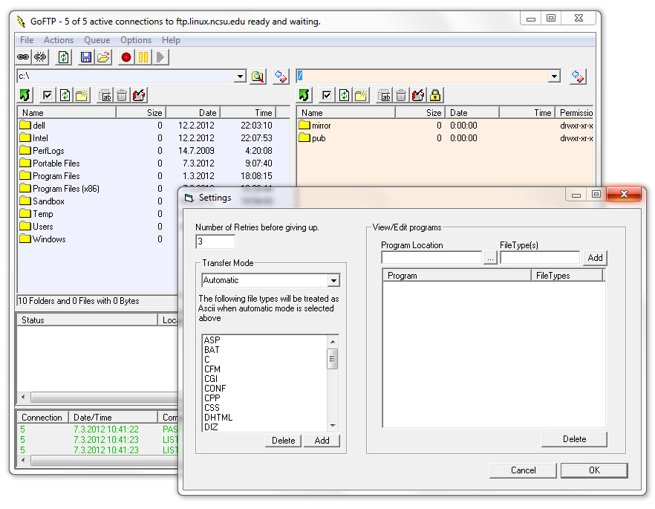This screenshot has width=655, height=509.
Task: Create a new folder in the remote panel
Action: [x=361, y=95]
